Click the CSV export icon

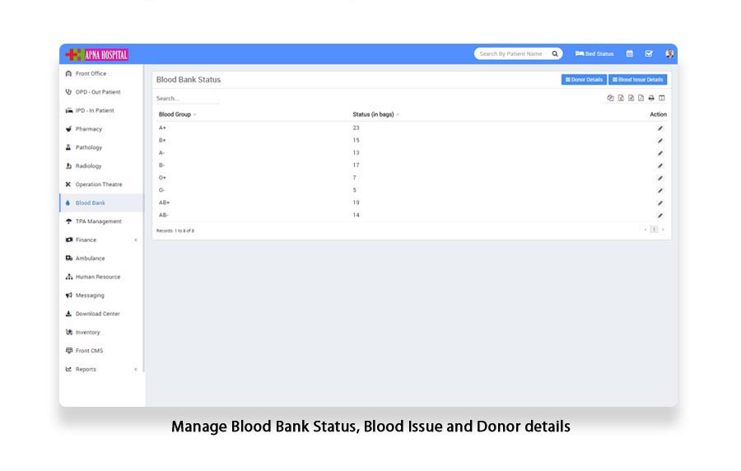click(631, 98)
